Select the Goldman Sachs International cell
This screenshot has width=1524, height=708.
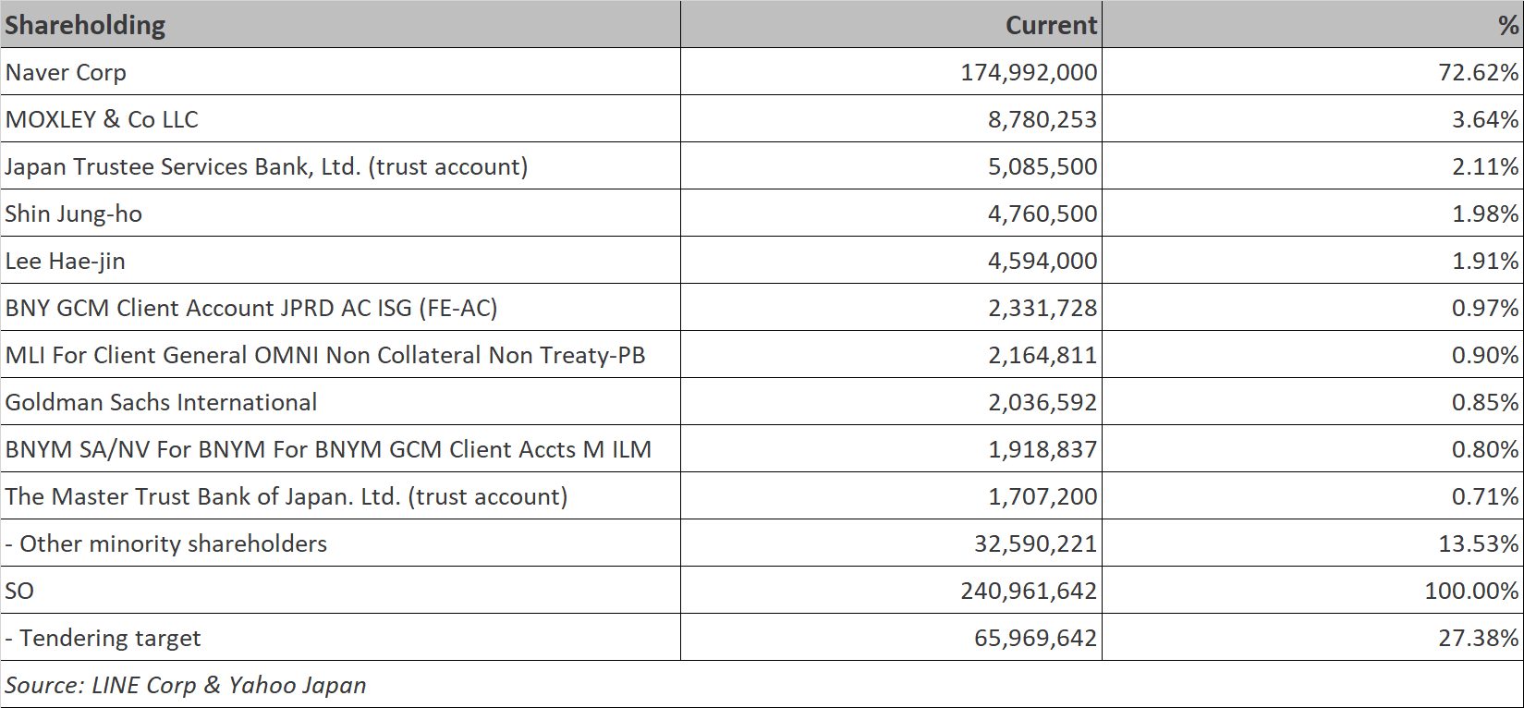[161, 402]
